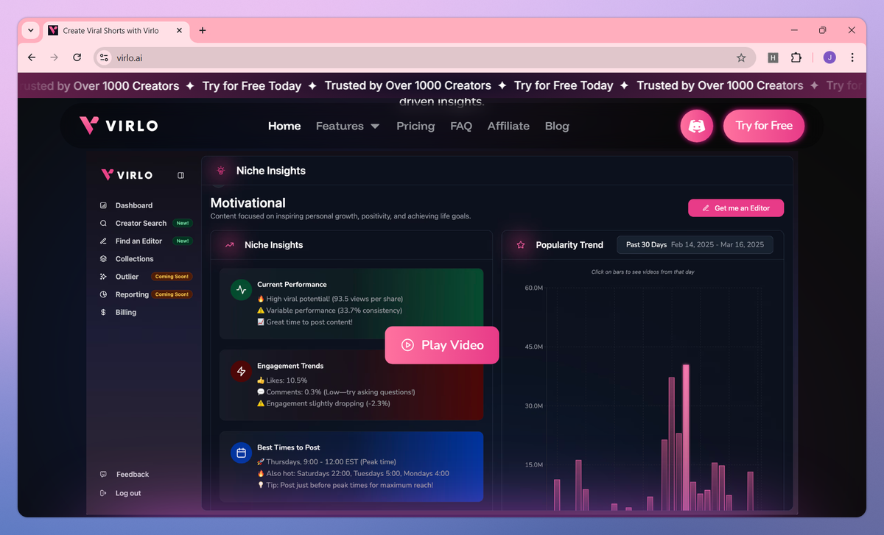The image size is (884, 535).
Task: Open the browser profile avatar J
Action: (829, 57)
